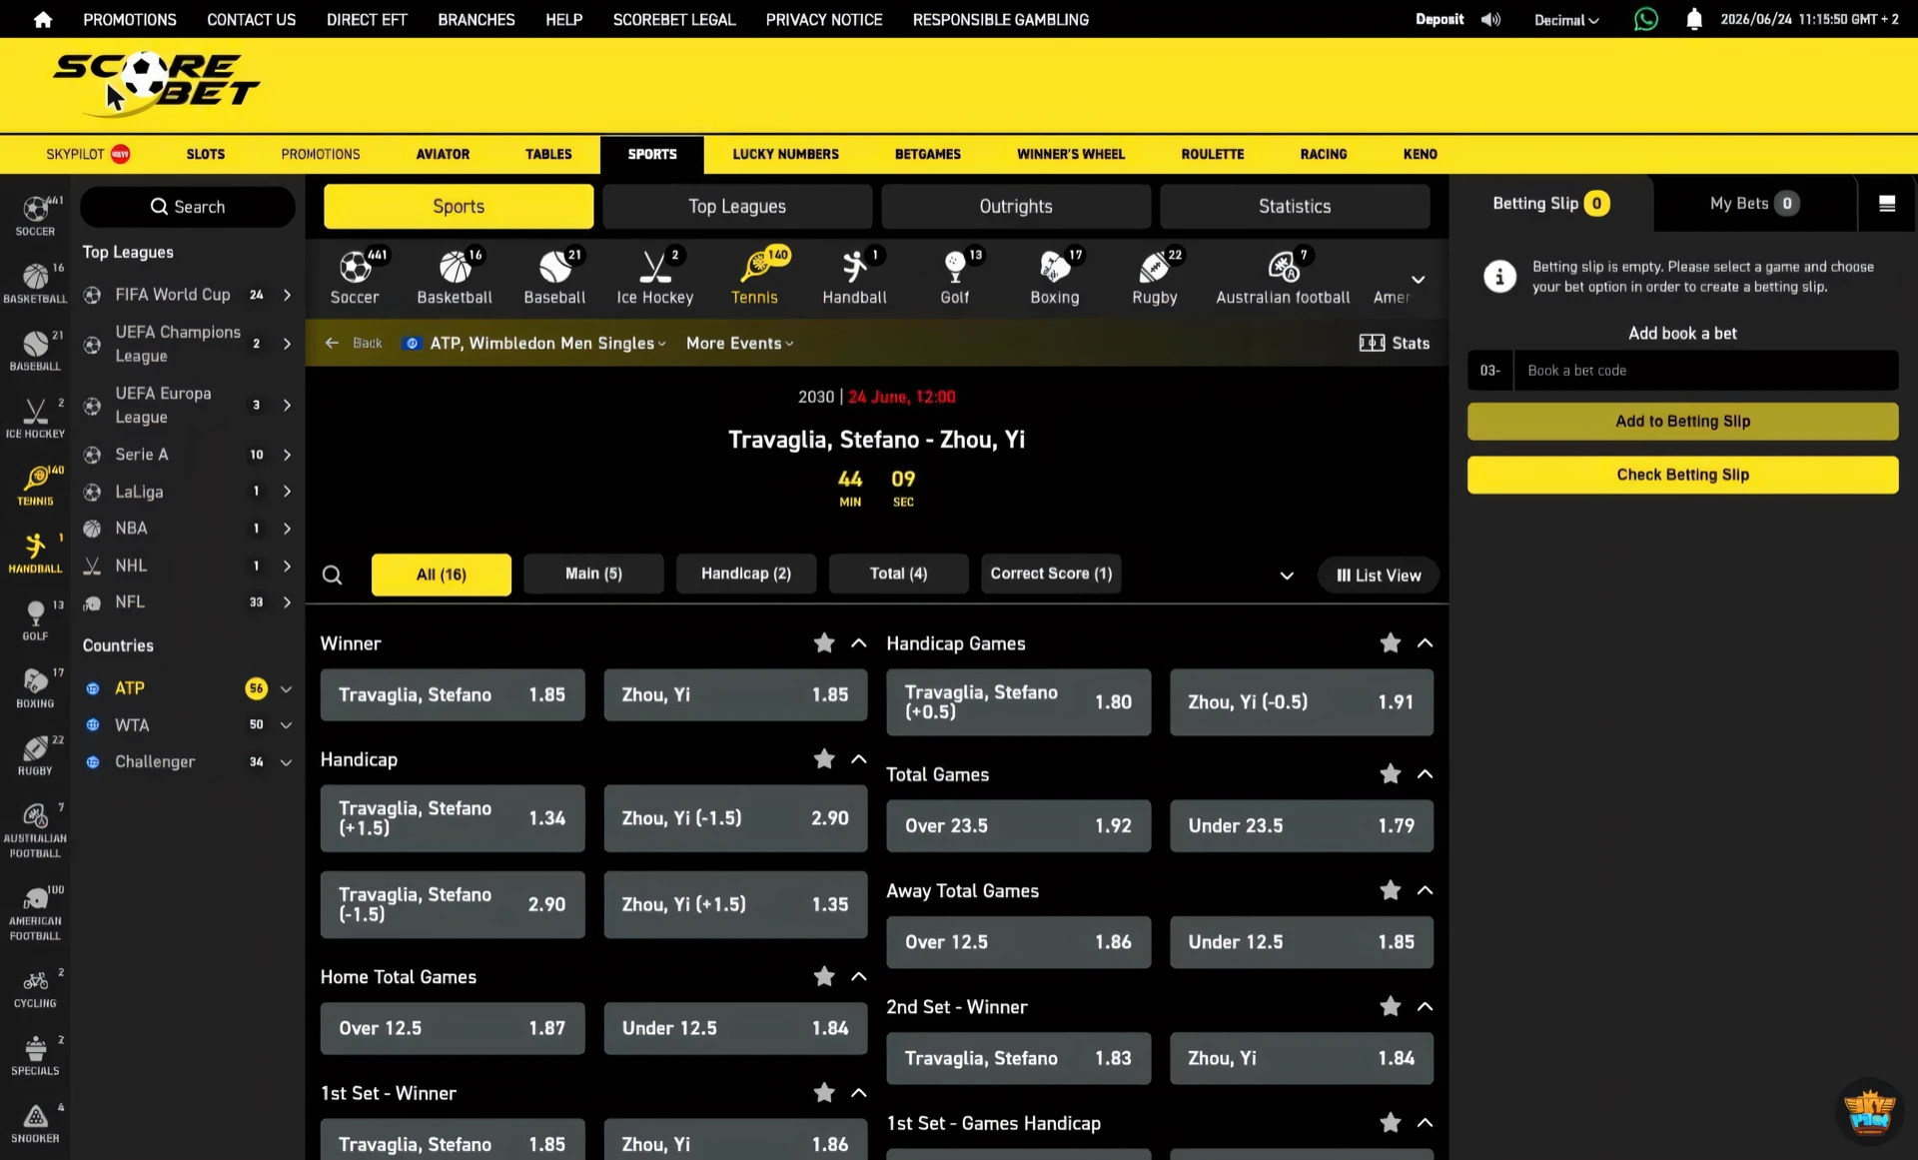
Task: Collapse the Handicap Games section
Action: 1426,642
